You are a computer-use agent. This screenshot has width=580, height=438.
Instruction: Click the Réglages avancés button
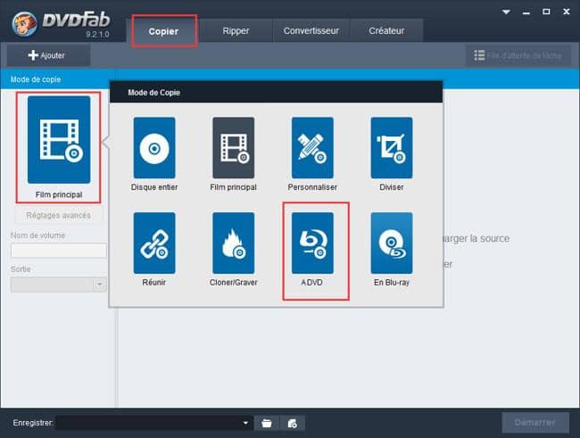coord(58,215)
